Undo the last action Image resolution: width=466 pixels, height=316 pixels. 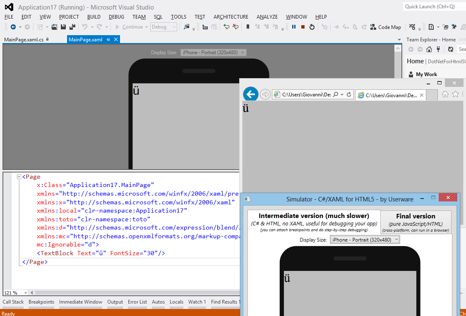(85, 27)
